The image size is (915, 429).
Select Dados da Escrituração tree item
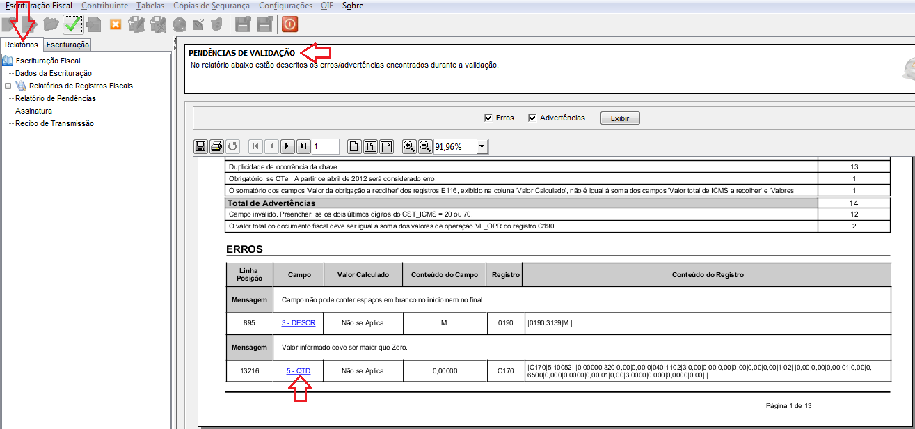click(54, 73)
